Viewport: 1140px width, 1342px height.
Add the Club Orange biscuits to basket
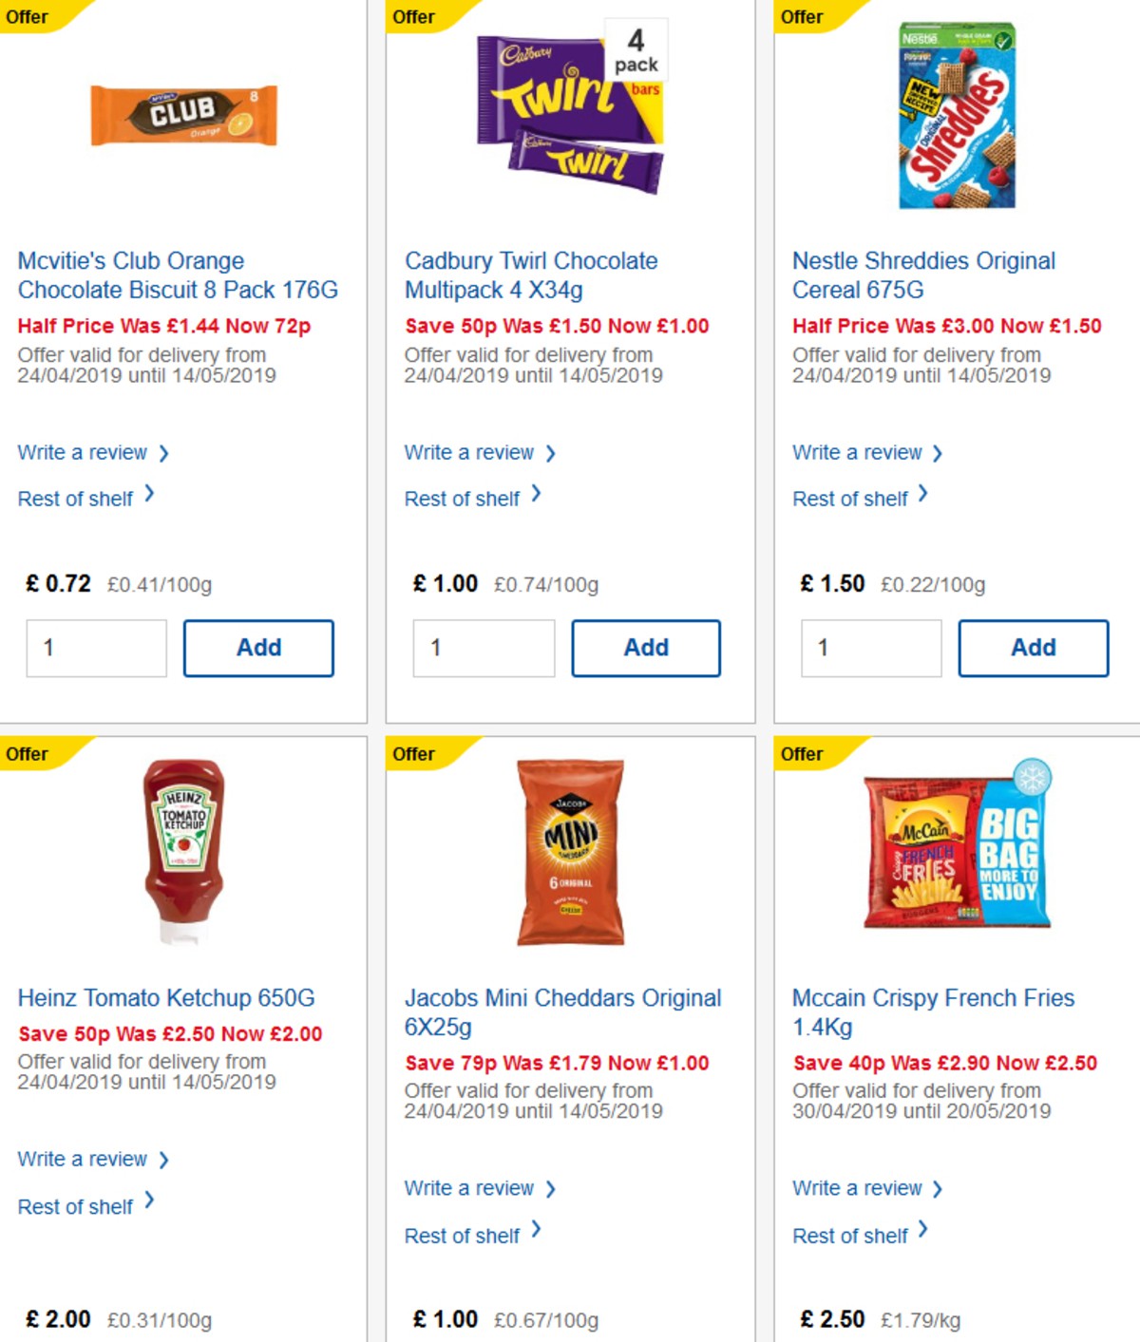258,647
